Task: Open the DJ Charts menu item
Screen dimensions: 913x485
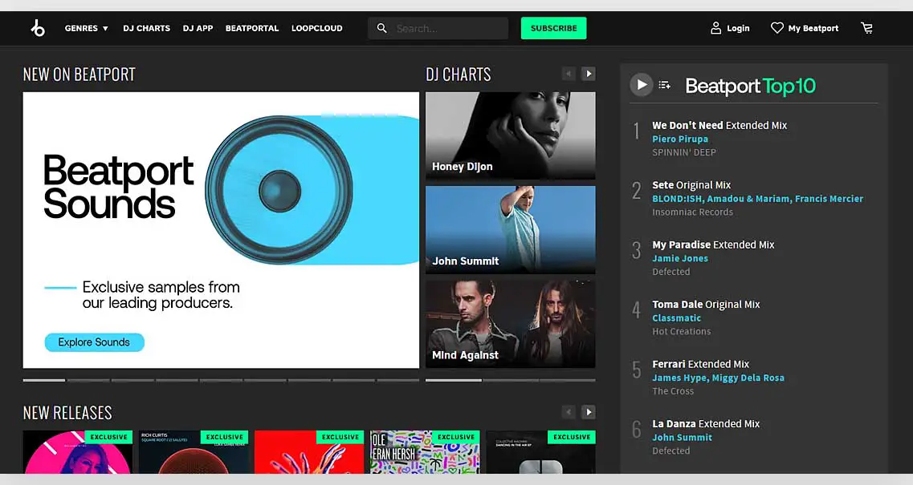Action: tap(146, 28)
